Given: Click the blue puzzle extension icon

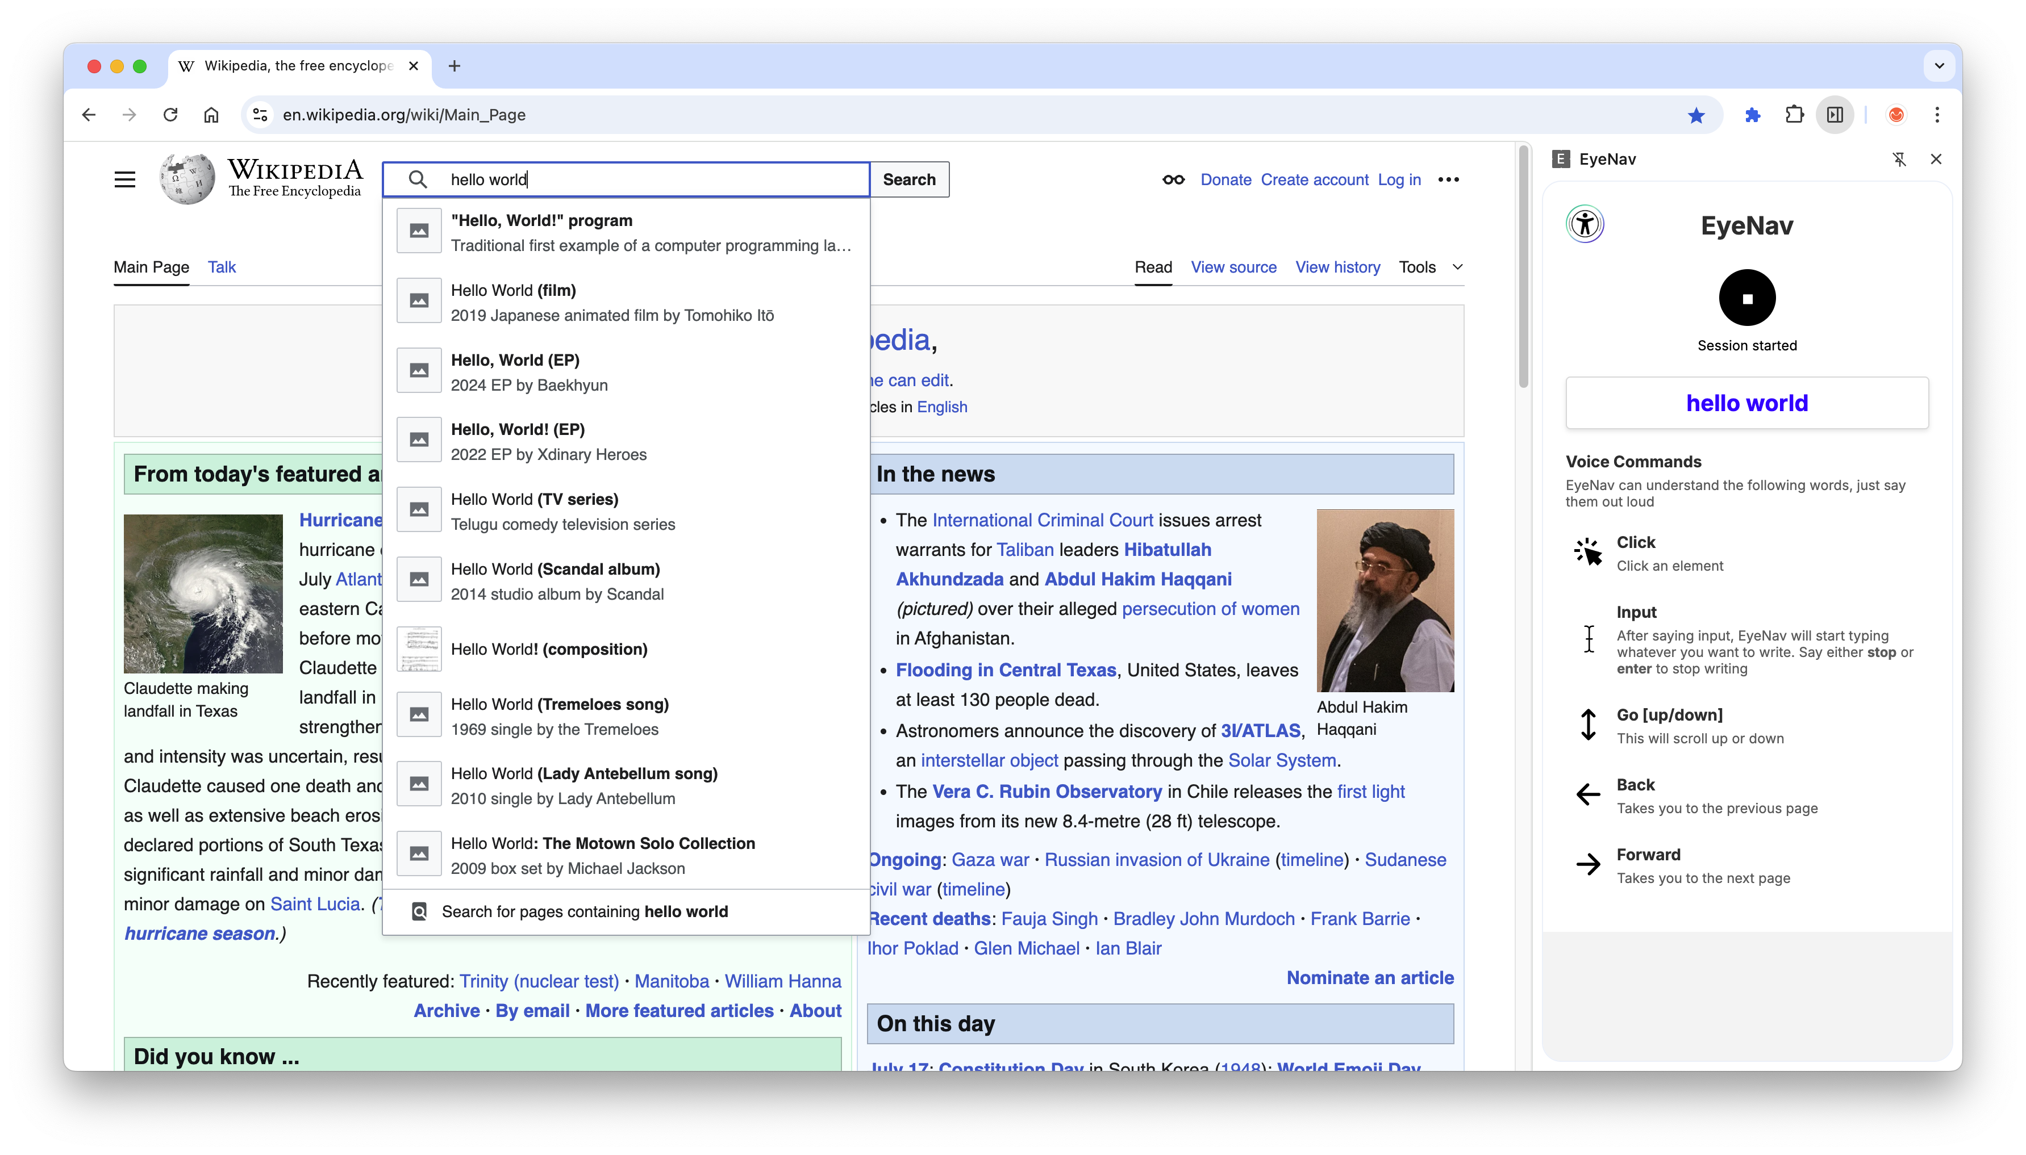Looking at the screenshot, I should tap(1752, 115).
